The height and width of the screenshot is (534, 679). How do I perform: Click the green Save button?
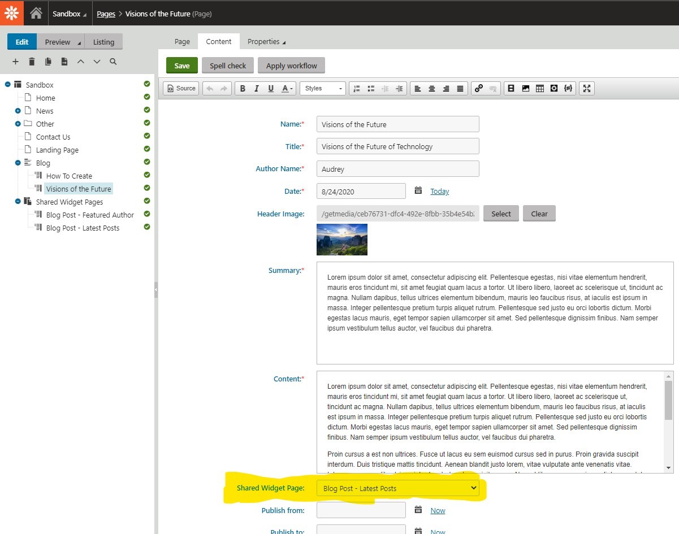coord(182,66)
